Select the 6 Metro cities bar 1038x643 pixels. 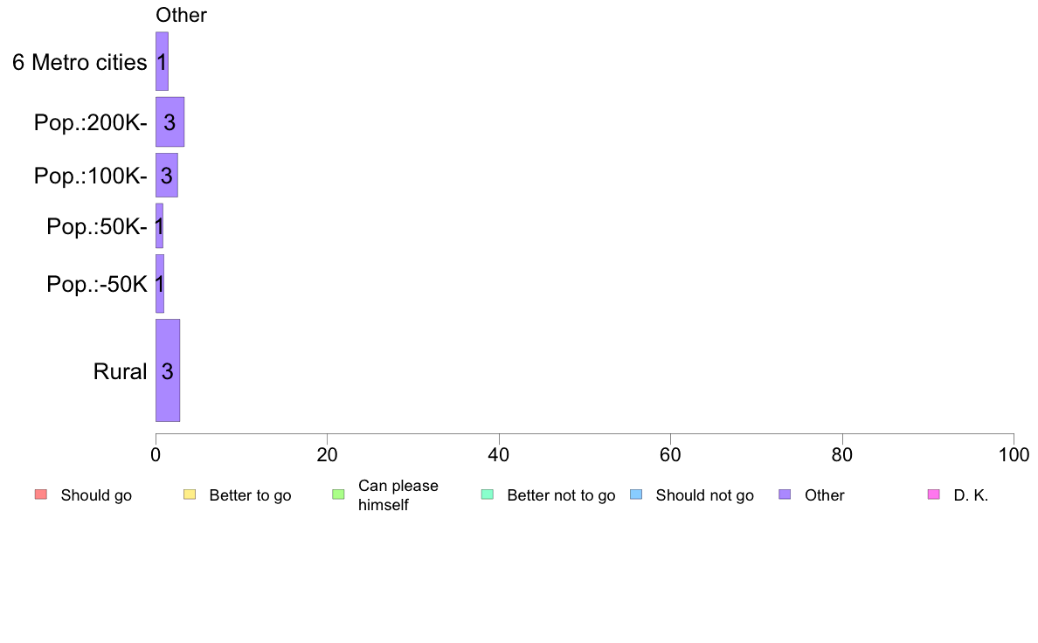click(x=163, y=61)
